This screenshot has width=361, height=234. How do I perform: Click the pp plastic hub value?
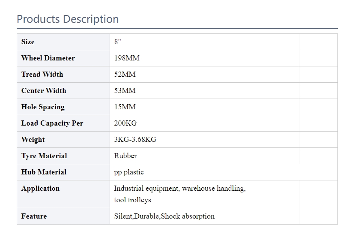tap(129, 172)
